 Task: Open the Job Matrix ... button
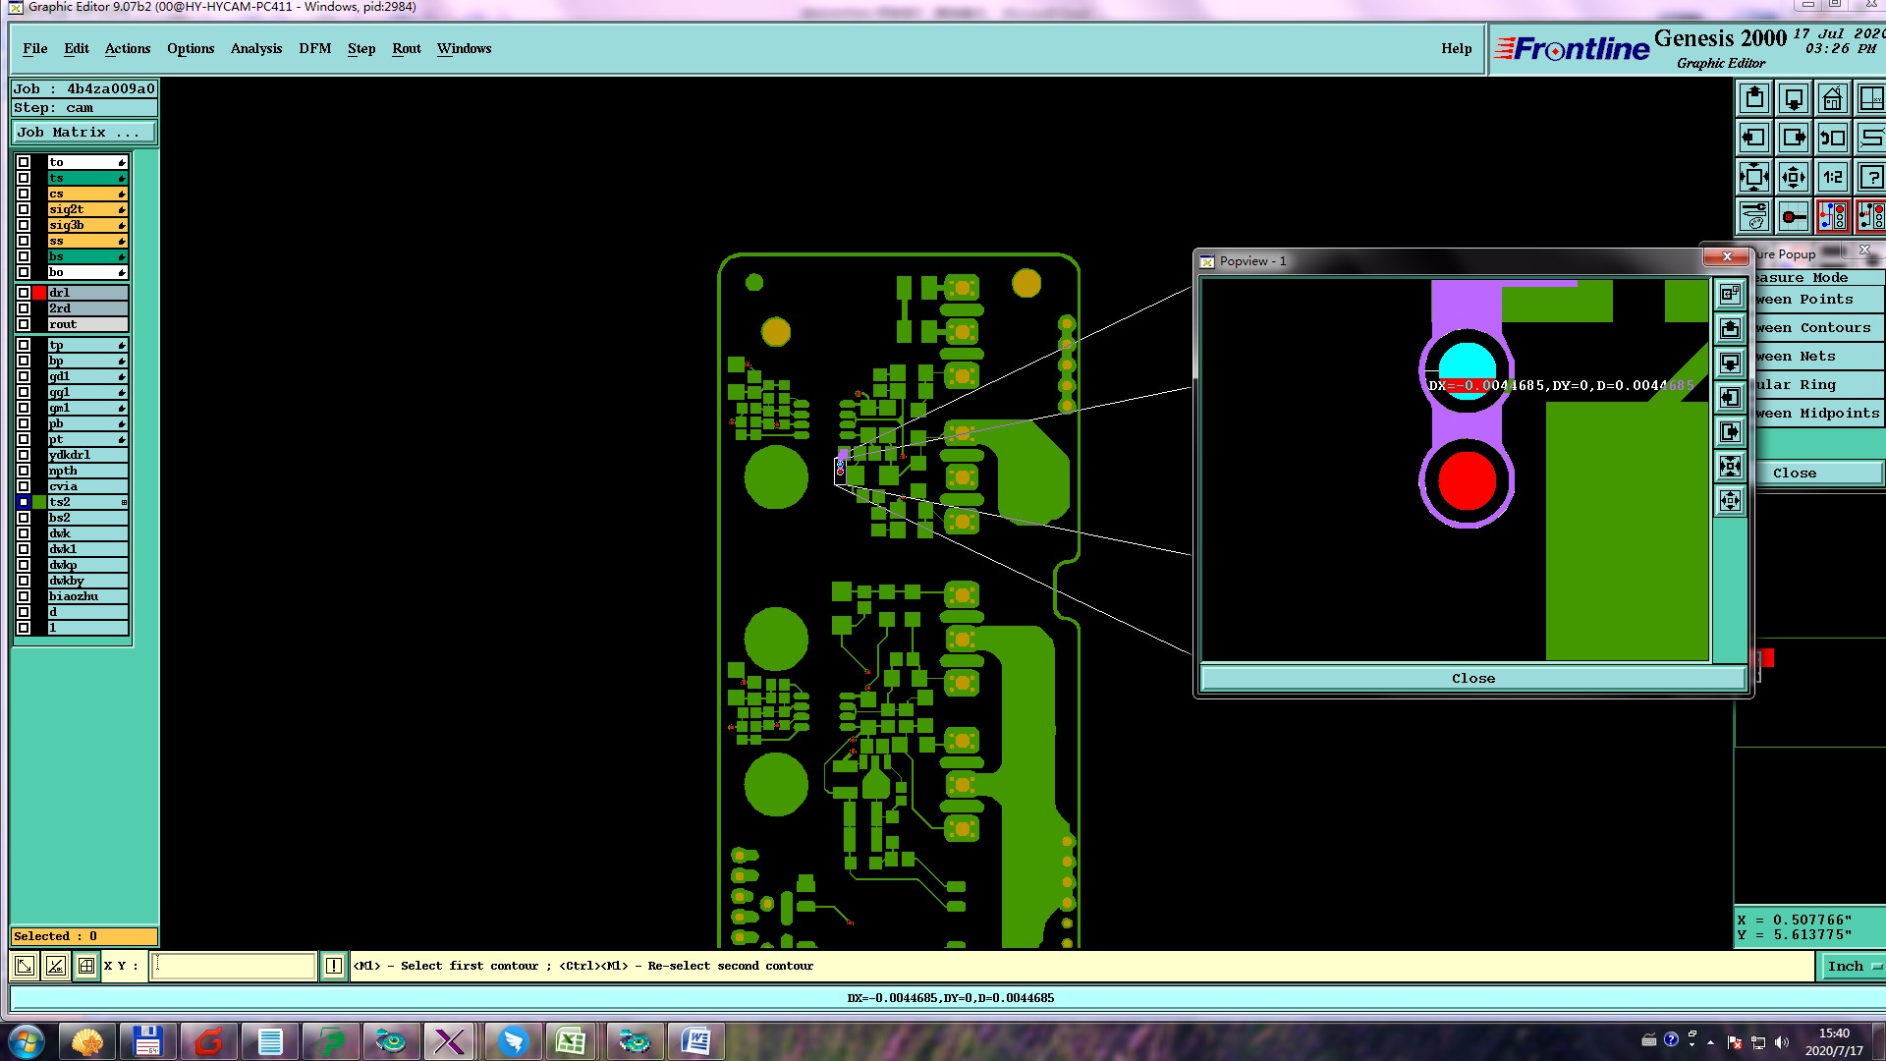[x=83, y=133]
